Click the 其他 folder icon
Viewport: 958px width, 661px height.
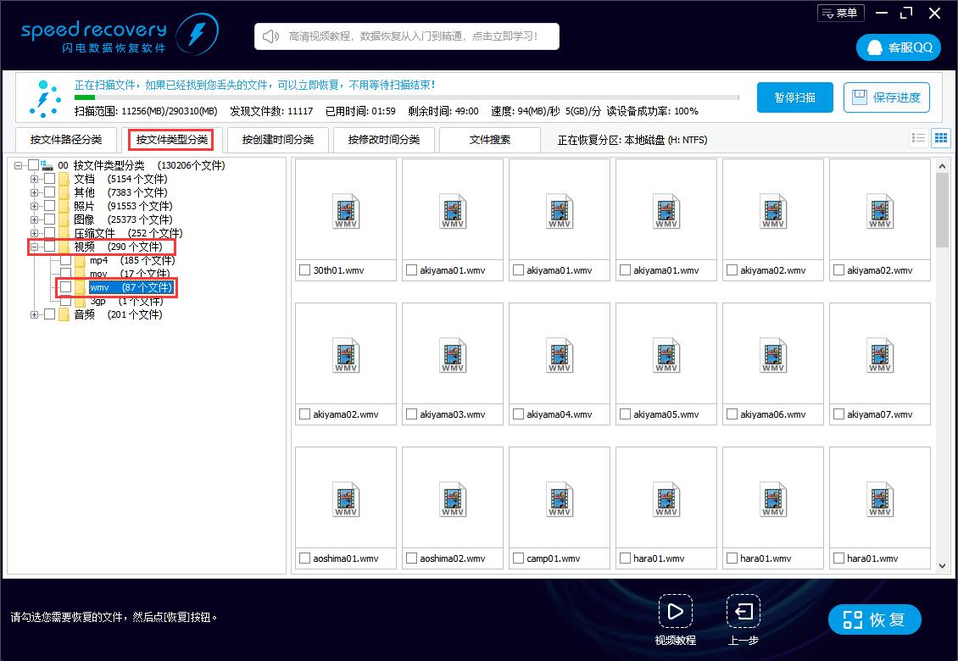click(x=64, y=192)
